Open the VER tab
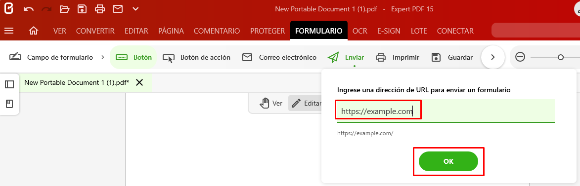 59,31
